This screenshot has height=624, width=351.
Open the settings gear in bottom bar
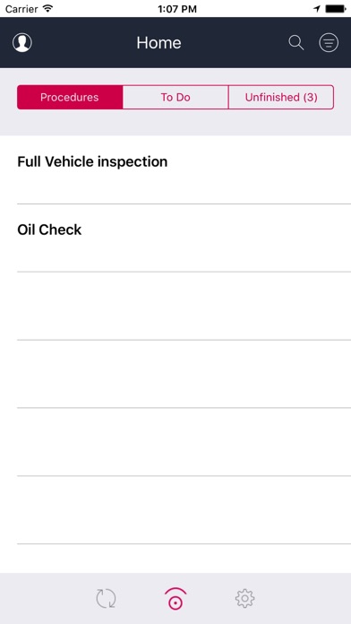244,599
